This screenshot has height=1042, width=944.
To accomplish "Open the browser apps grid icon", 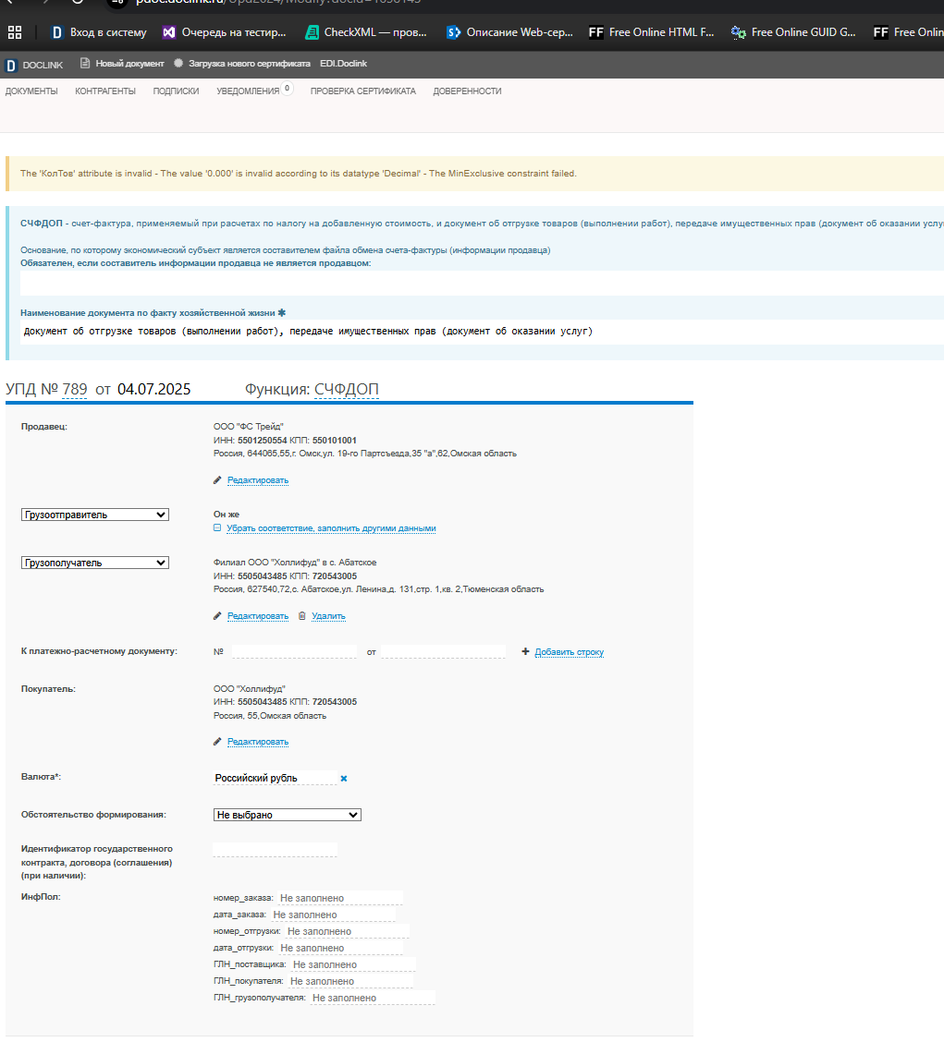I will tap(15, 32).
